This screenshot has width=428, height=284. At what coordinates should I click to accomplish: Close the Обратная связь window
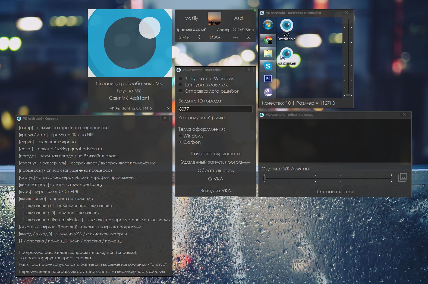point(404,114)
